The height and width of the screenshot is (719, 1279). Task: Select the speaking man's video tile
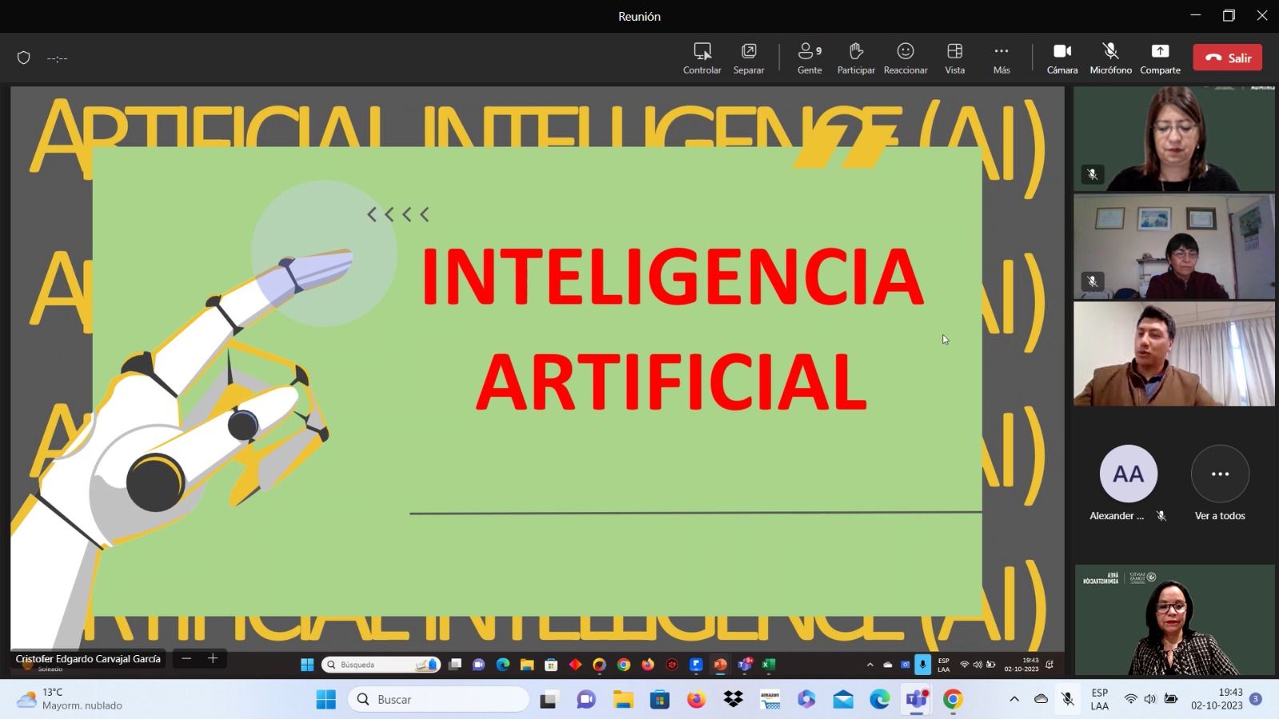pos(1174,354)
